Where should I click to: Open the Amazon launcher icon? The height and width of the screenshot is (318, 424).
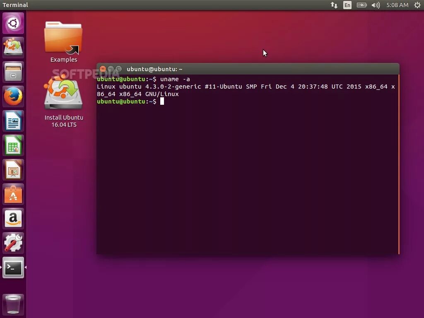pos(13,219)
